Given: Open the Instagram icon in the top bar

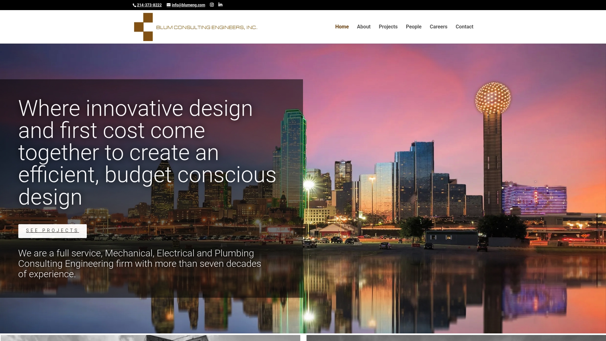Looking at the screenshot, I should pos(212,5).
